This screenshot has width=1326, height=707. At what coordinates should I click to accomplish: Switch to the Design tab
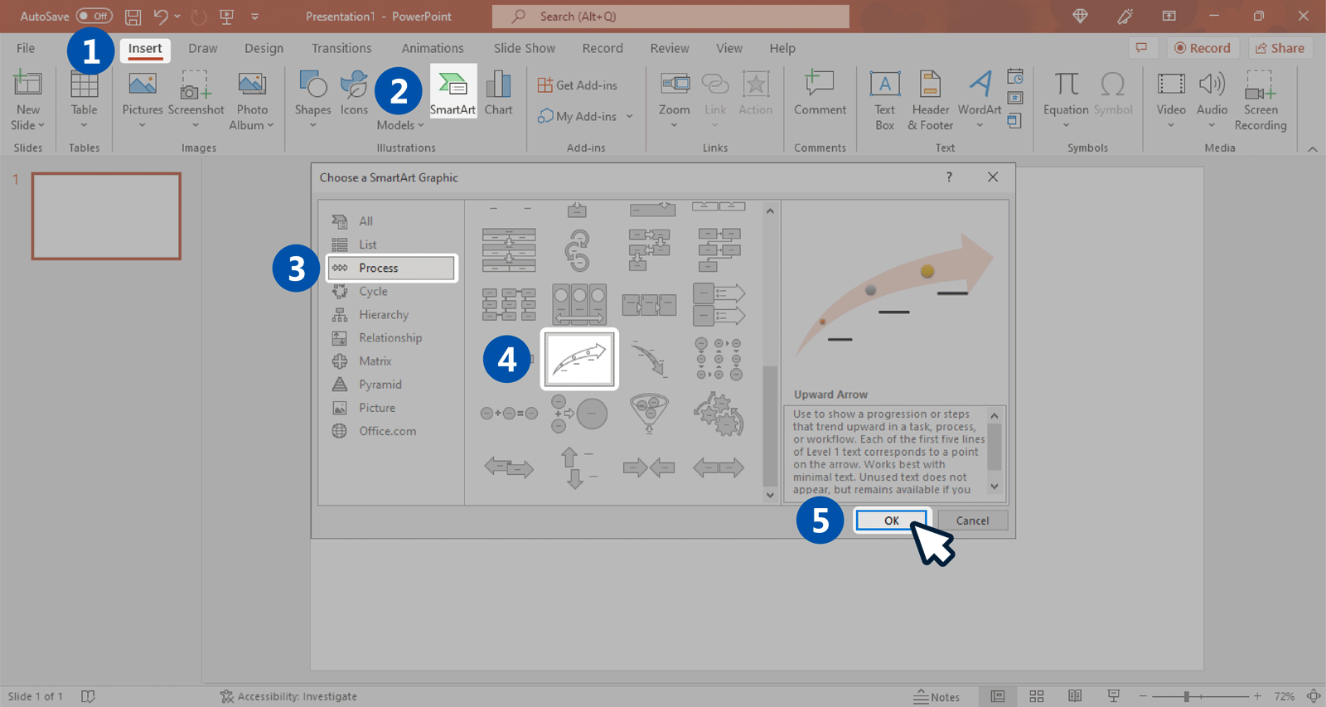[x=264, y=48]
